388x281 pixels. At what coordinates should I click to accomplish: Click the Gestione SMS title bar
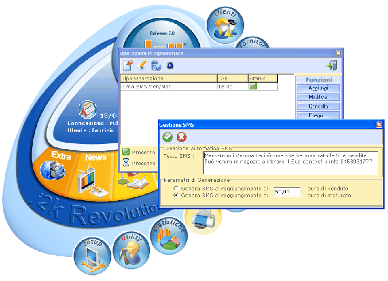coord(271,125)
